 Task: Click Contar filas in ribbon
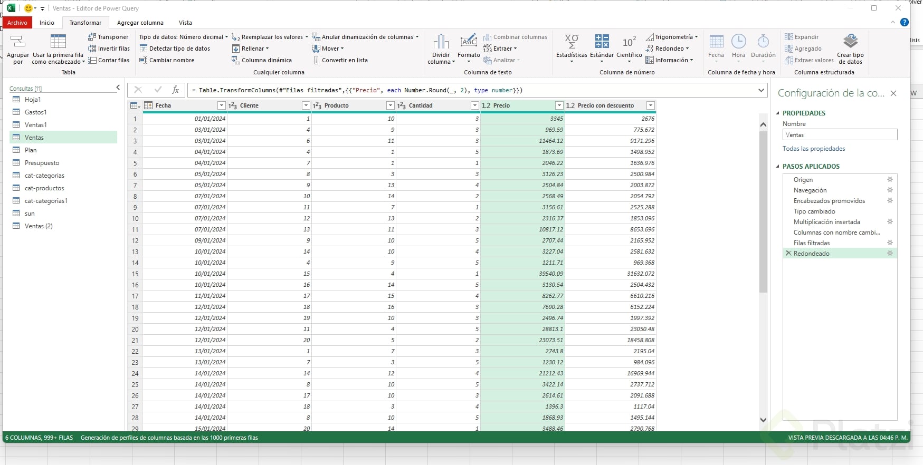(x=109, y=60)
